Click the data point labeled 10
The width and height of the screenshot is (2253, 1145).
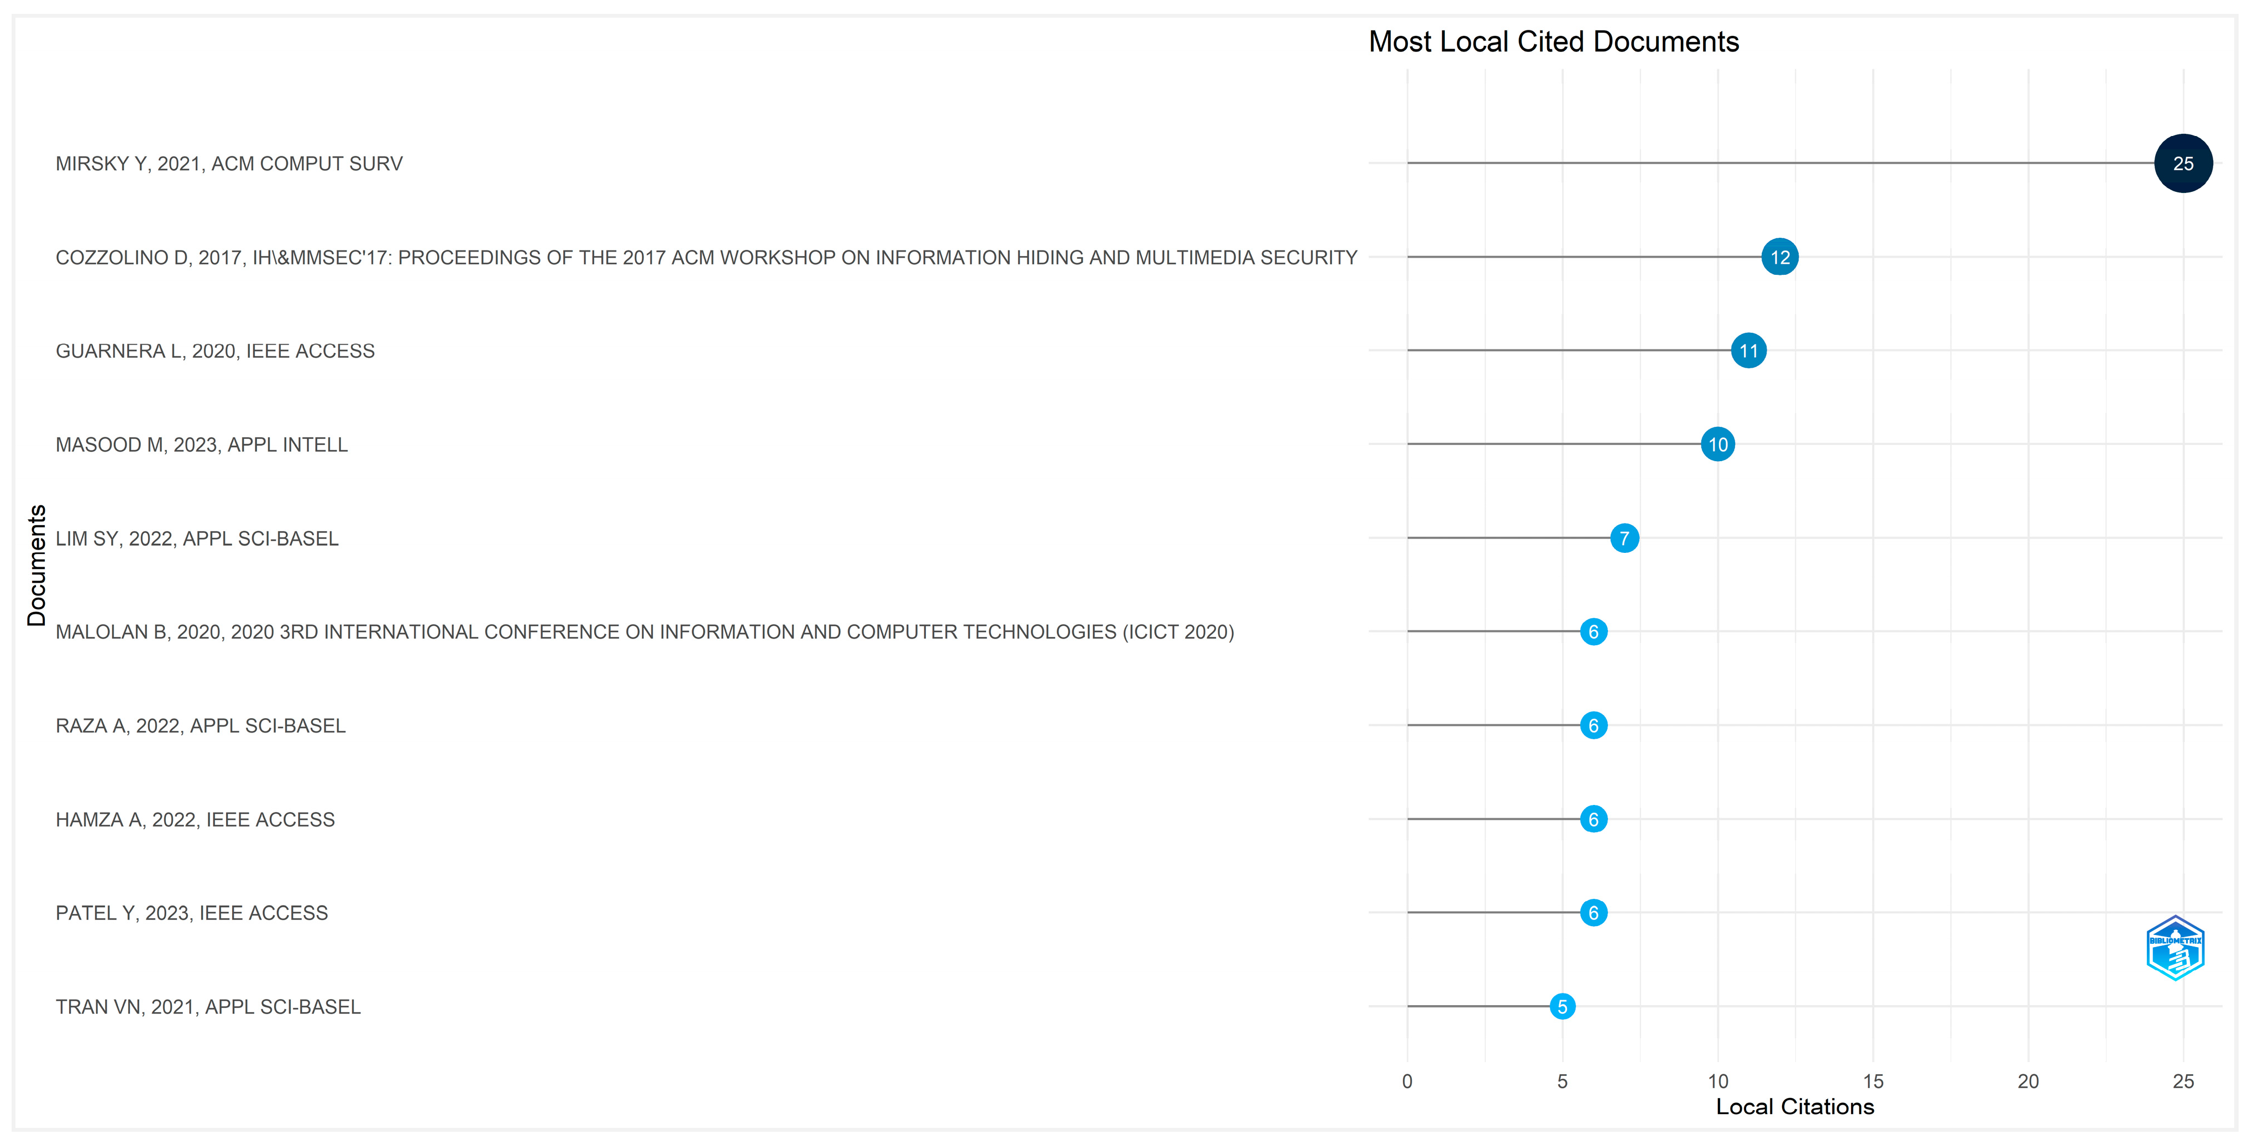pos(1717,445)
